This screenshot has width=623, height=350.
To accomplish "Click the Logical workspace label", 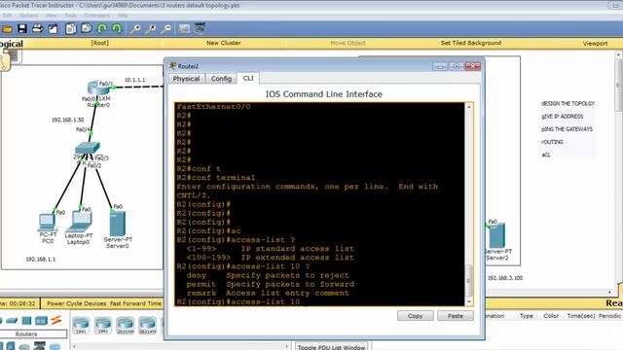I will (12, 43).
